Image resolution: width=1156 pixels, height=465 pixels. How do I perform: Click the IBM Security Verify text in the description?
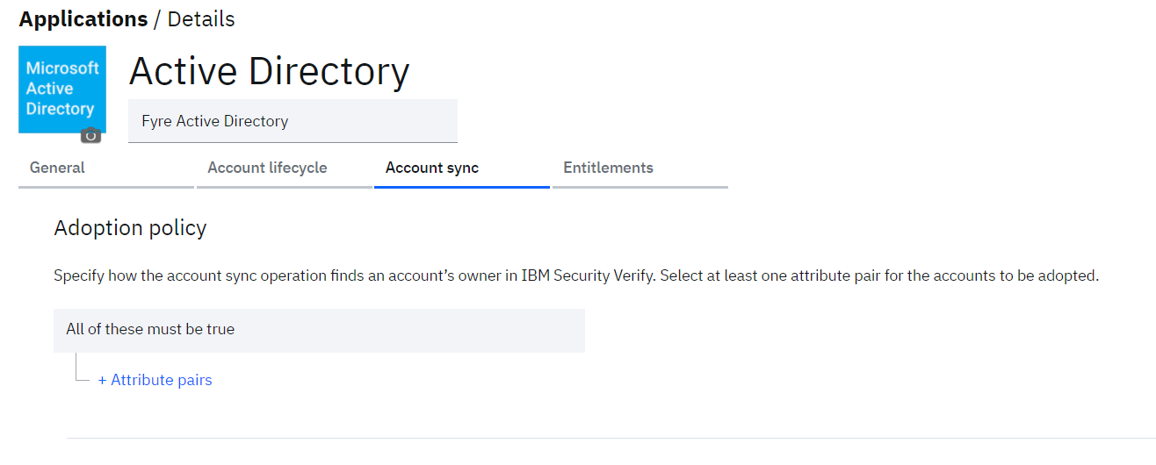pos(588,275)
